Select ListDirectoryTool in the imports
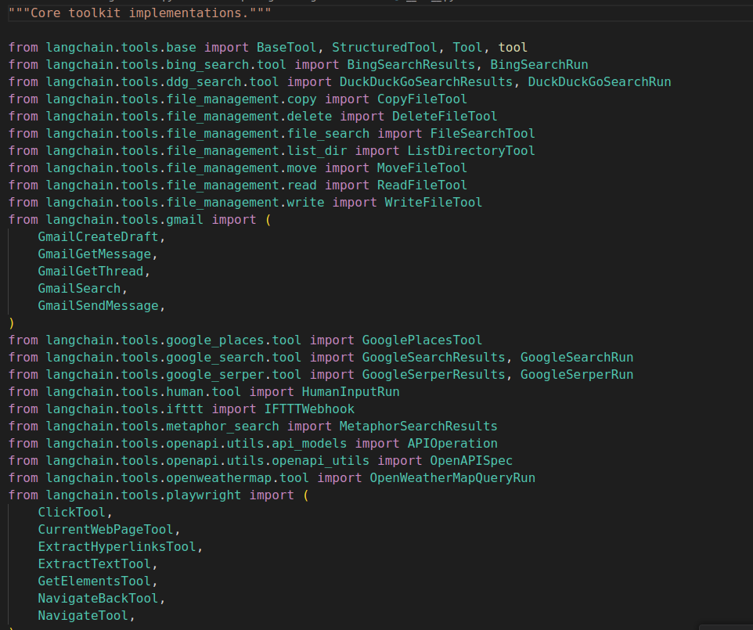Viewport: 753px width, 630px height. pos(471,151)
